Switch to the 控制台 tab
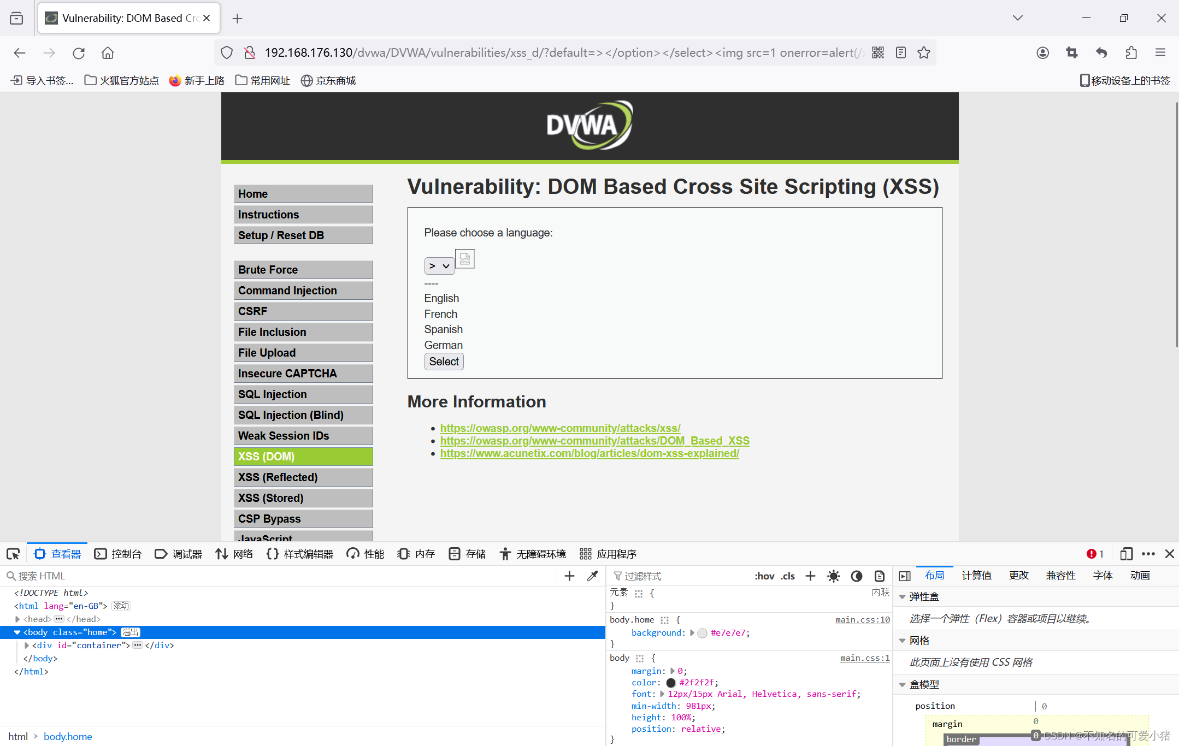The image size is (1179, 746). click(118, 554)
